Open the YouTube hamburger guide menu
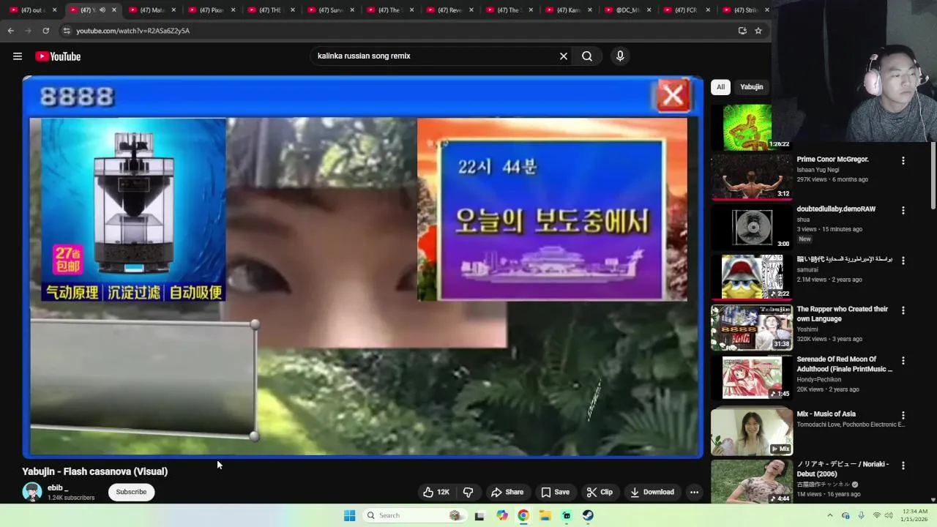937x527 pixels. [18, 56]
